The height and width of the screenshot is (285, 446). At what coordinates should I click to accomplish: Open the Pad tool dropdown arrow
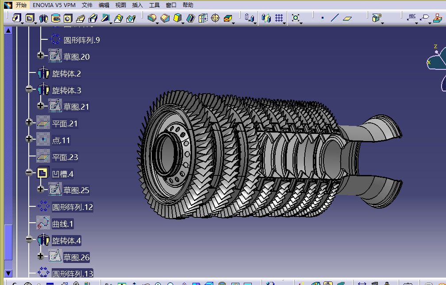22,23
